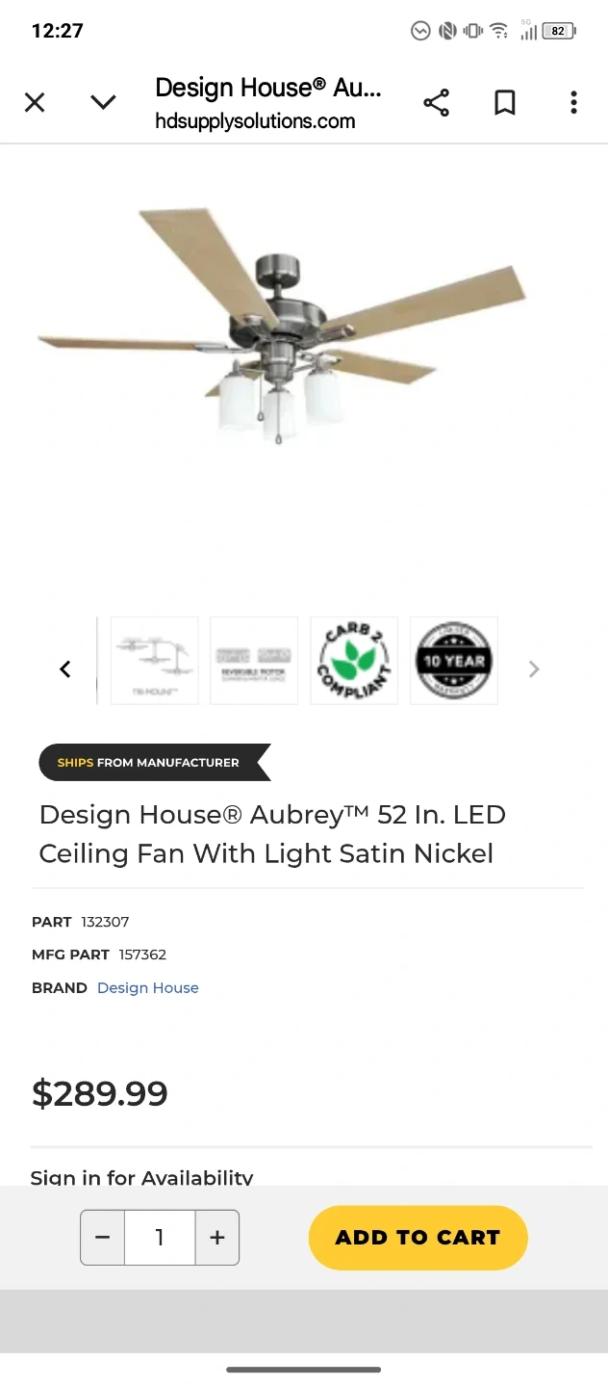Tap the battery indicator in status bar
This screenshot has width=608, height=1387.
[559, 31]
